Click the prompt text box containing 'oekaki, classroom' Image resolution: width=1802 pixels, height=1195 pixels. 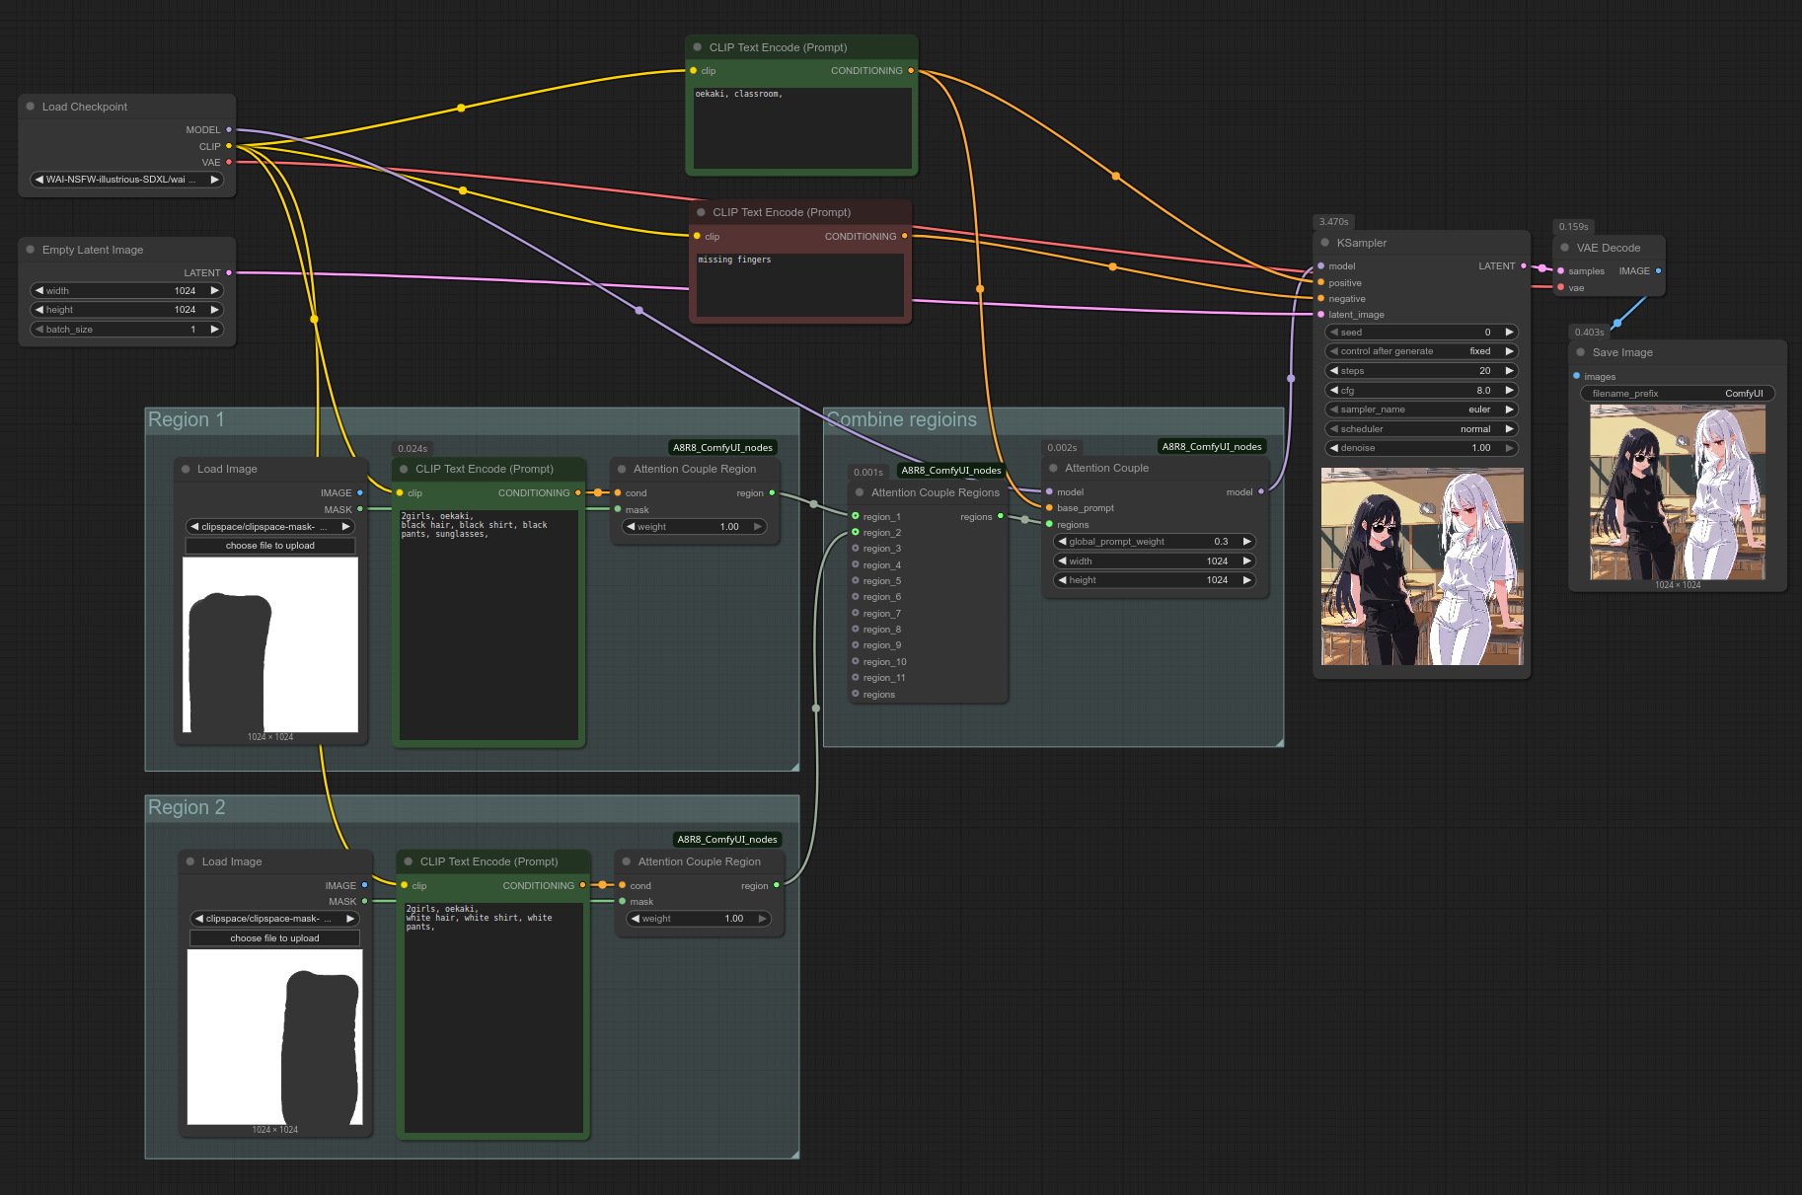(x=801, y=128)
